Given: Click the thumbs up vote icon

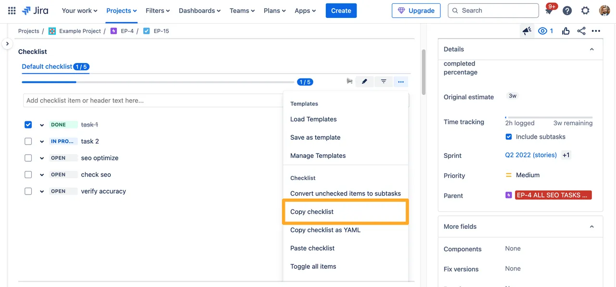Looking at the screenshot, I should click(x=565, y=31).
